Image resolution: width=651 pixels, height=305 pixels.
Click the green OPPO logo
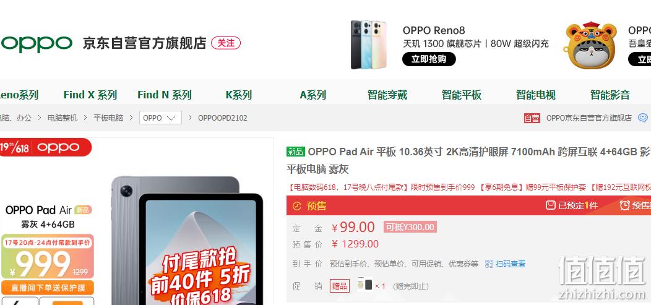pyautogui.click(x=37, y=43)
